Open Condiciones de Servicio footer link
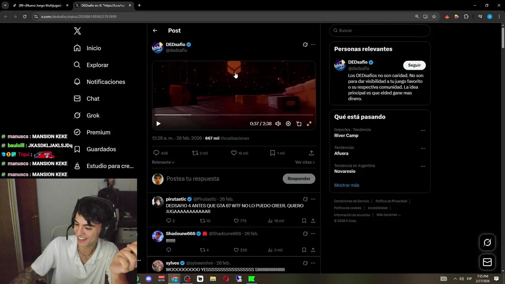This screenshot has height=284, width=505. tap(352, 201)
